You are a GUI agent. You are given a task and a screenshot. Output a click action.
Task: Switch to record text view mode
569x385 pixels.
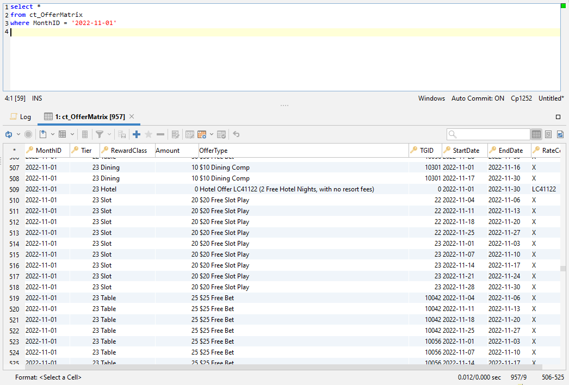(548, 134)
